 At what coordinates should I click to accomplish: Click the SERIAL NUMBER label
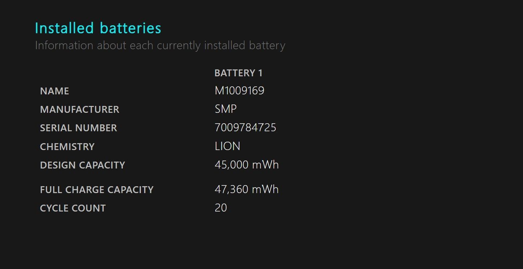tap(78, 128)
